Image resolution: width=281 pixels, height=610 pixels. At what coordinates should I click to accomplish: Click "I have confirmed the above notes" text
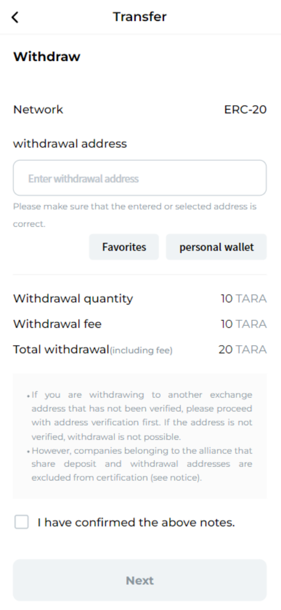coord(136,522)
